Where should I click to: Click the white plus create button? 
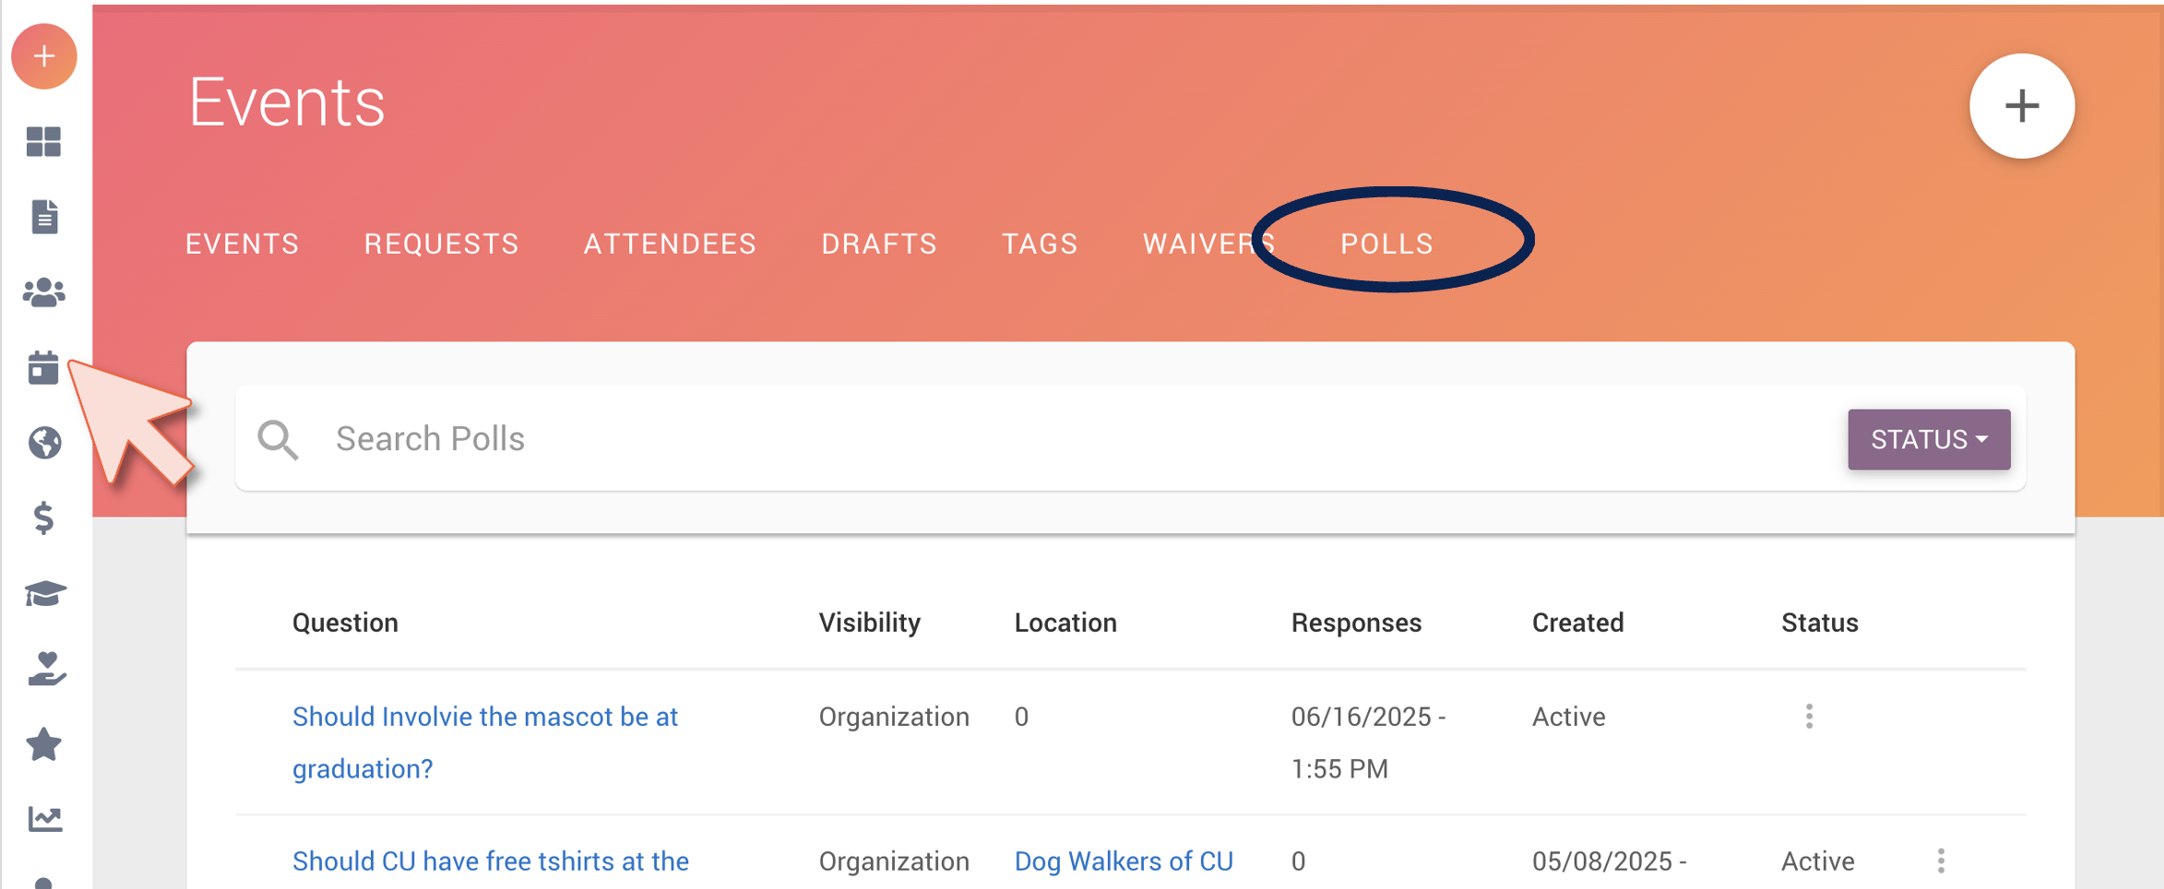[2021, 106]
